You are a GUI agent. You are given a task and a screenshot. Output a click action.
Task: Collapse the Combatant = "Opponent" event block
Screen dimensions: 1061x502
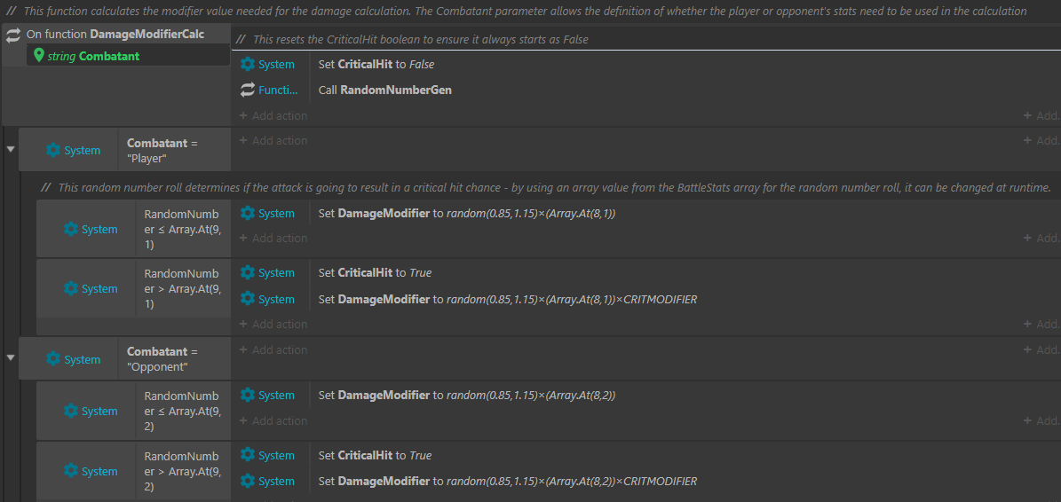[11, 358]
